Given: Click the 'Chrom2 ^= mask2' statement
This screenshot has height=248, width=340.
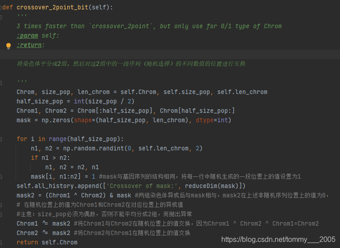Looking at the screenshot, I should 43,233.
